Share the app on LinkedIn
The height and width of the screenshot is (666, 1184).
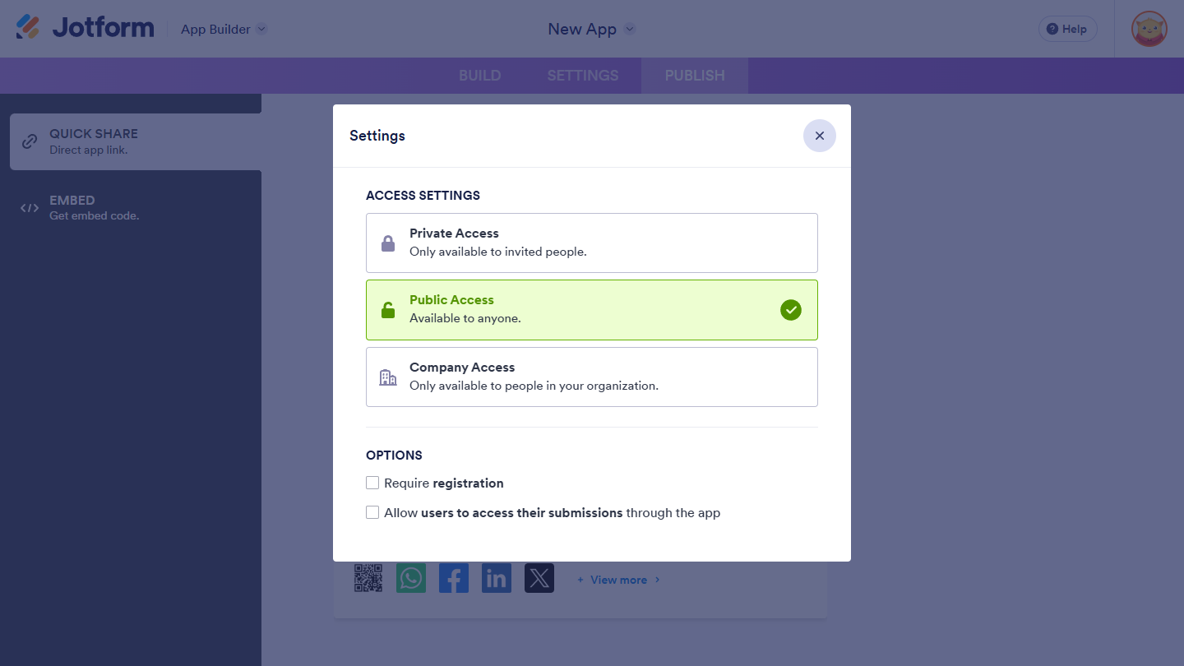click(x=497, y=578)
